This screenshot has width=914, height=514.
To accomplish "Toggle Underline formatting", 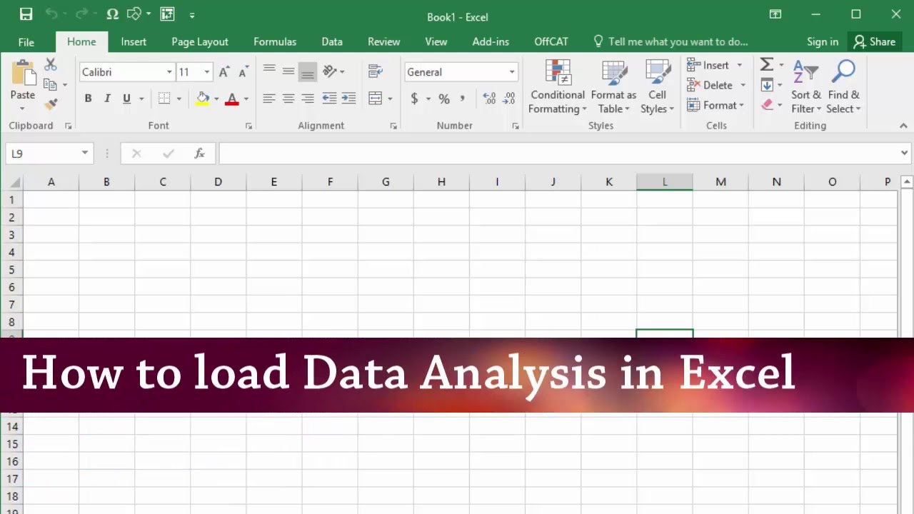I will (126, 99).
